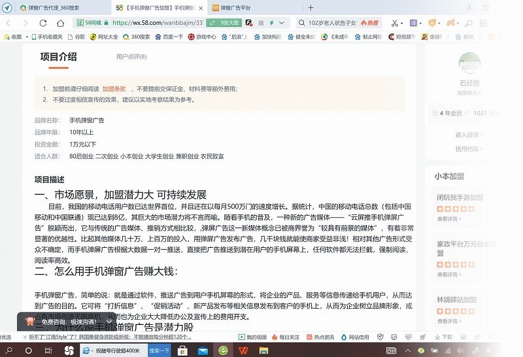Click 每日关注 in status bar

point(286,337)
